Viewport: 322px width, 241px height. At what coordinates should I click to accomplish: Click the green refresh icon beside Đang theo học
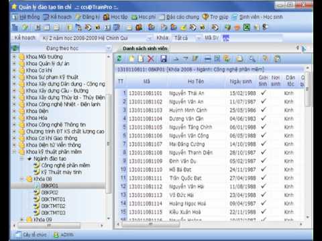[x=15, y=48]
